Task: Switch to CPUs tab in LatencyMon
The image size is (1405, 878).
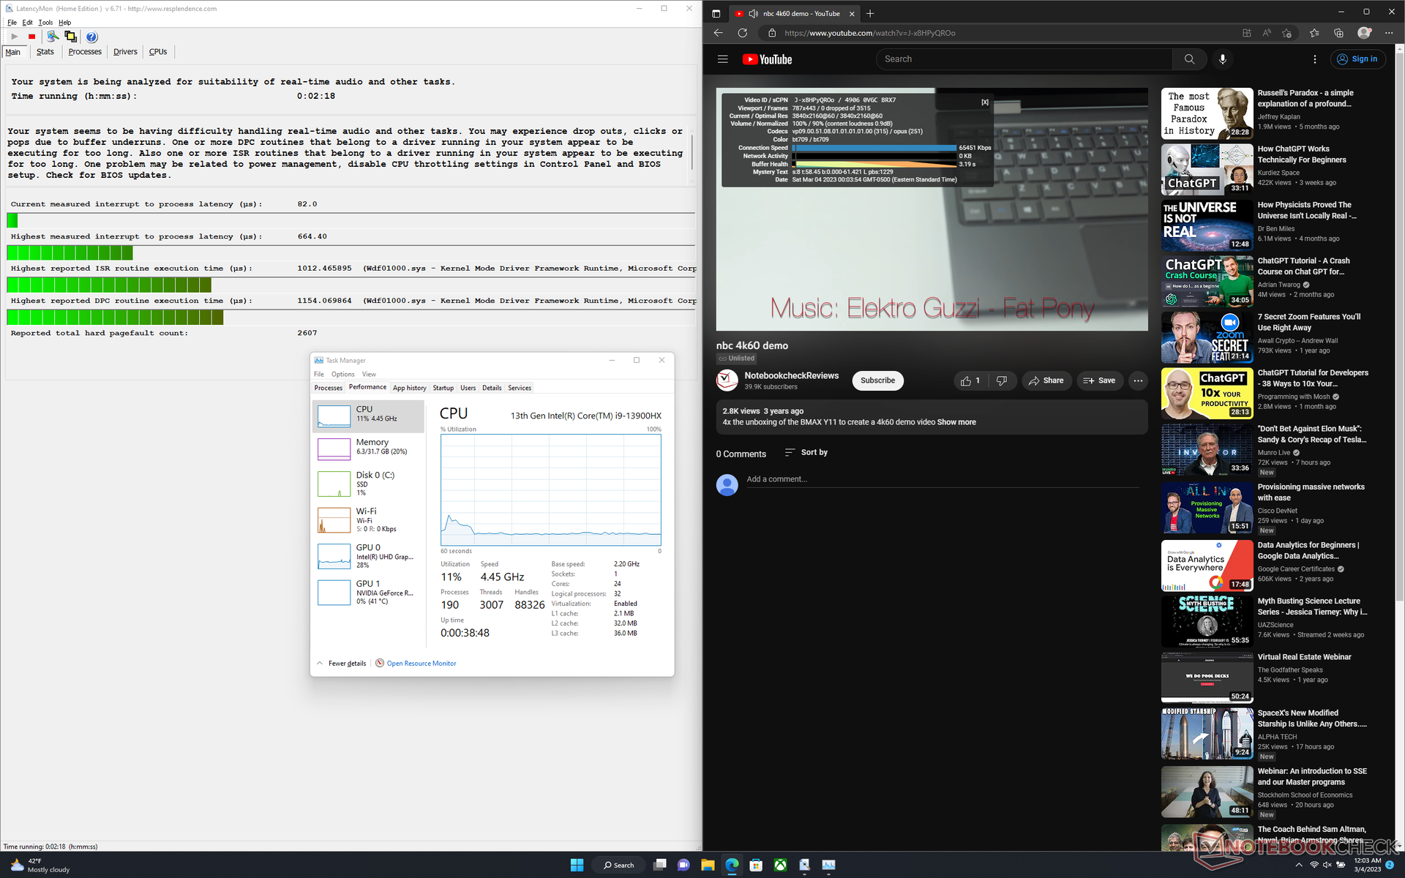Action: click(x=158, y=51)
